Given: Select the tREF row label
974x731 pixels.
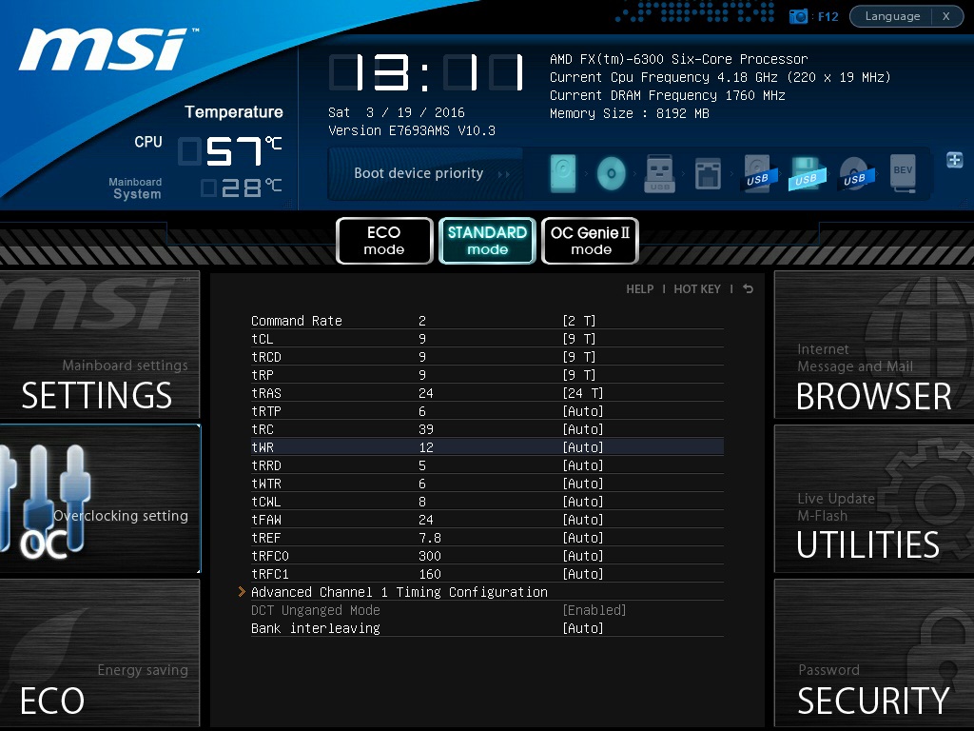Looking at the screenshot, I should click(266, 537).
